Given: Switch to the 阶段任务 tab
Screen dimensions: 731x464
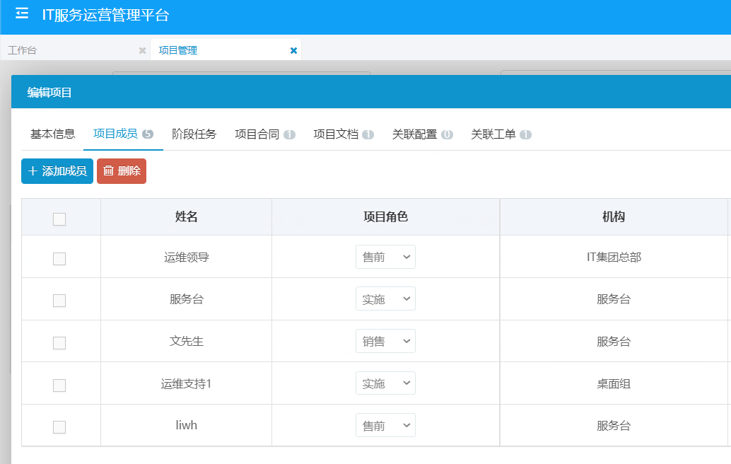Looking at the screenshot, I should [194, 133].
